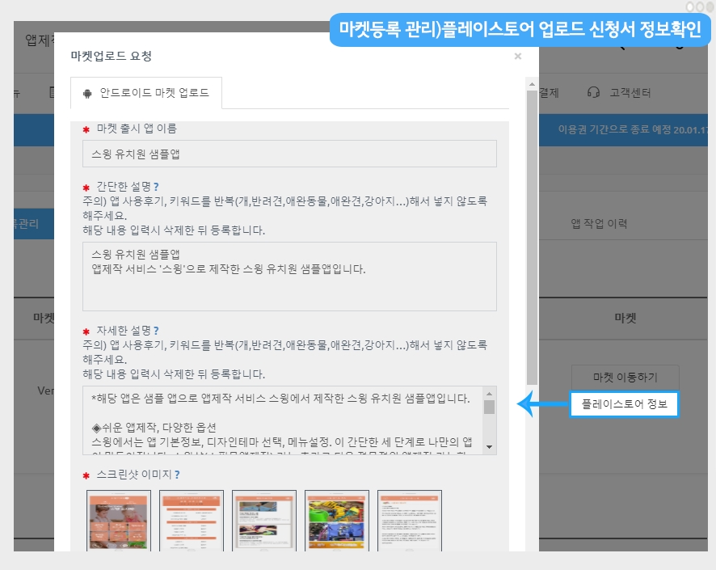Click the Android robot icon in the tab
The height and width of the screenshot is (570, 716).
[87, 93]
